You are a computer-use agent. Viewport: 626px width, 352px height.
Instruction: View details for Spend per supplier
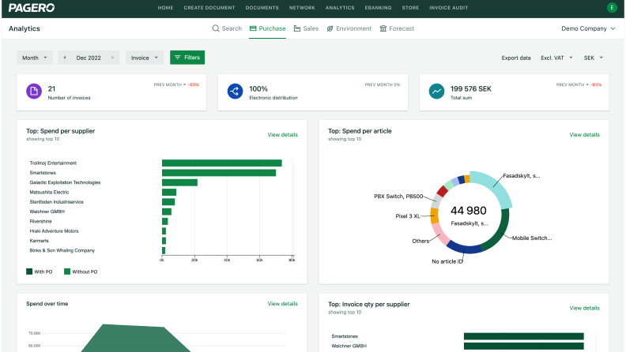(x=282, y=135)
